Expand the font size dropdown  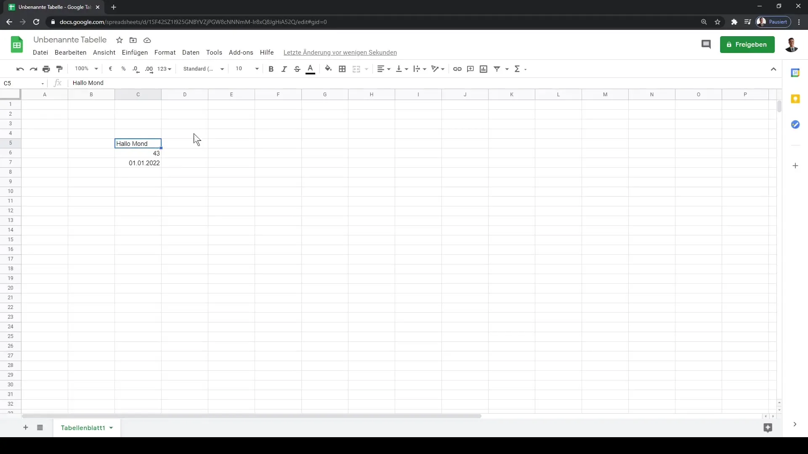click(256, 69)
